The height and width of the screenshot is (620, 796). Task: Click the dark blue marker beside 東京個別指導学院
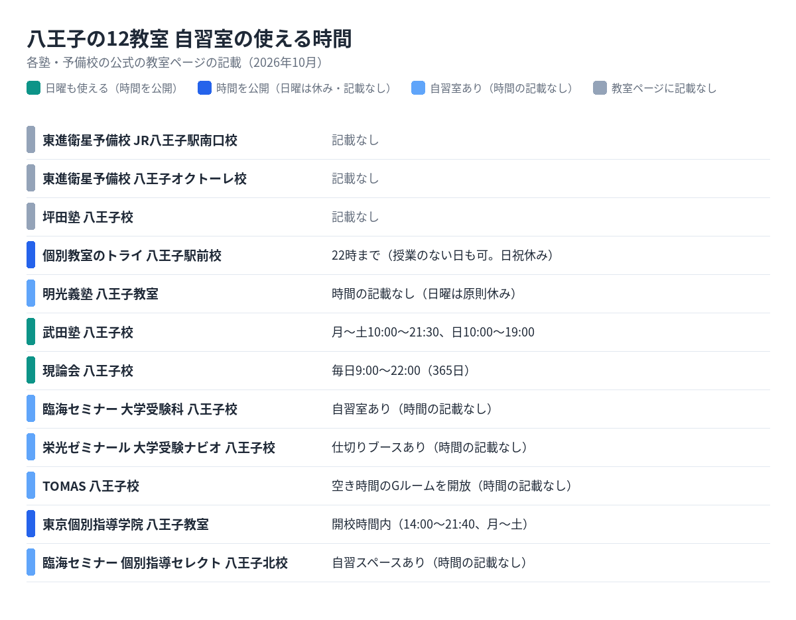click(x=31, y=524)
